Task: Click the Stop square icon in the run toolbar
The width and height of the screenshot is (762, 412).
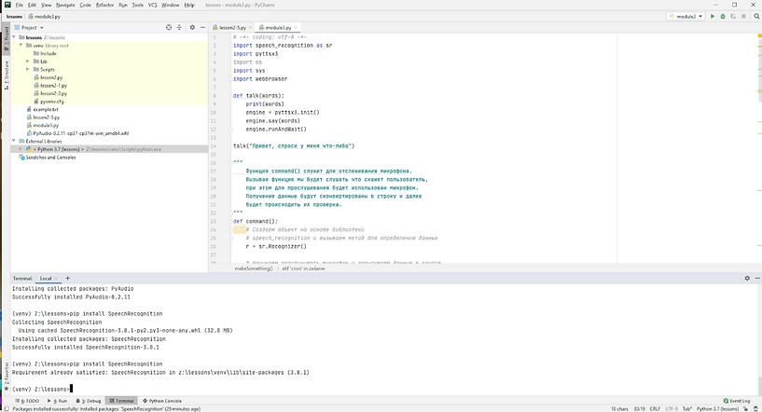Action: [743, 16]
